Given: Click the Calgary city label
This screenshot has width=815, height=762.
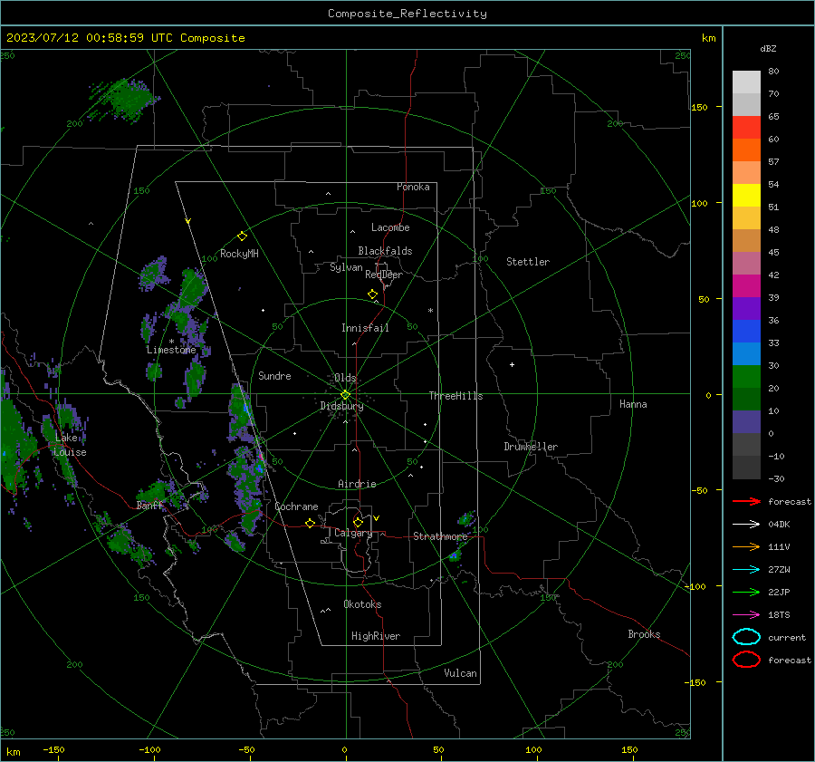Looking at the screenshot, I should coord(353,533).
